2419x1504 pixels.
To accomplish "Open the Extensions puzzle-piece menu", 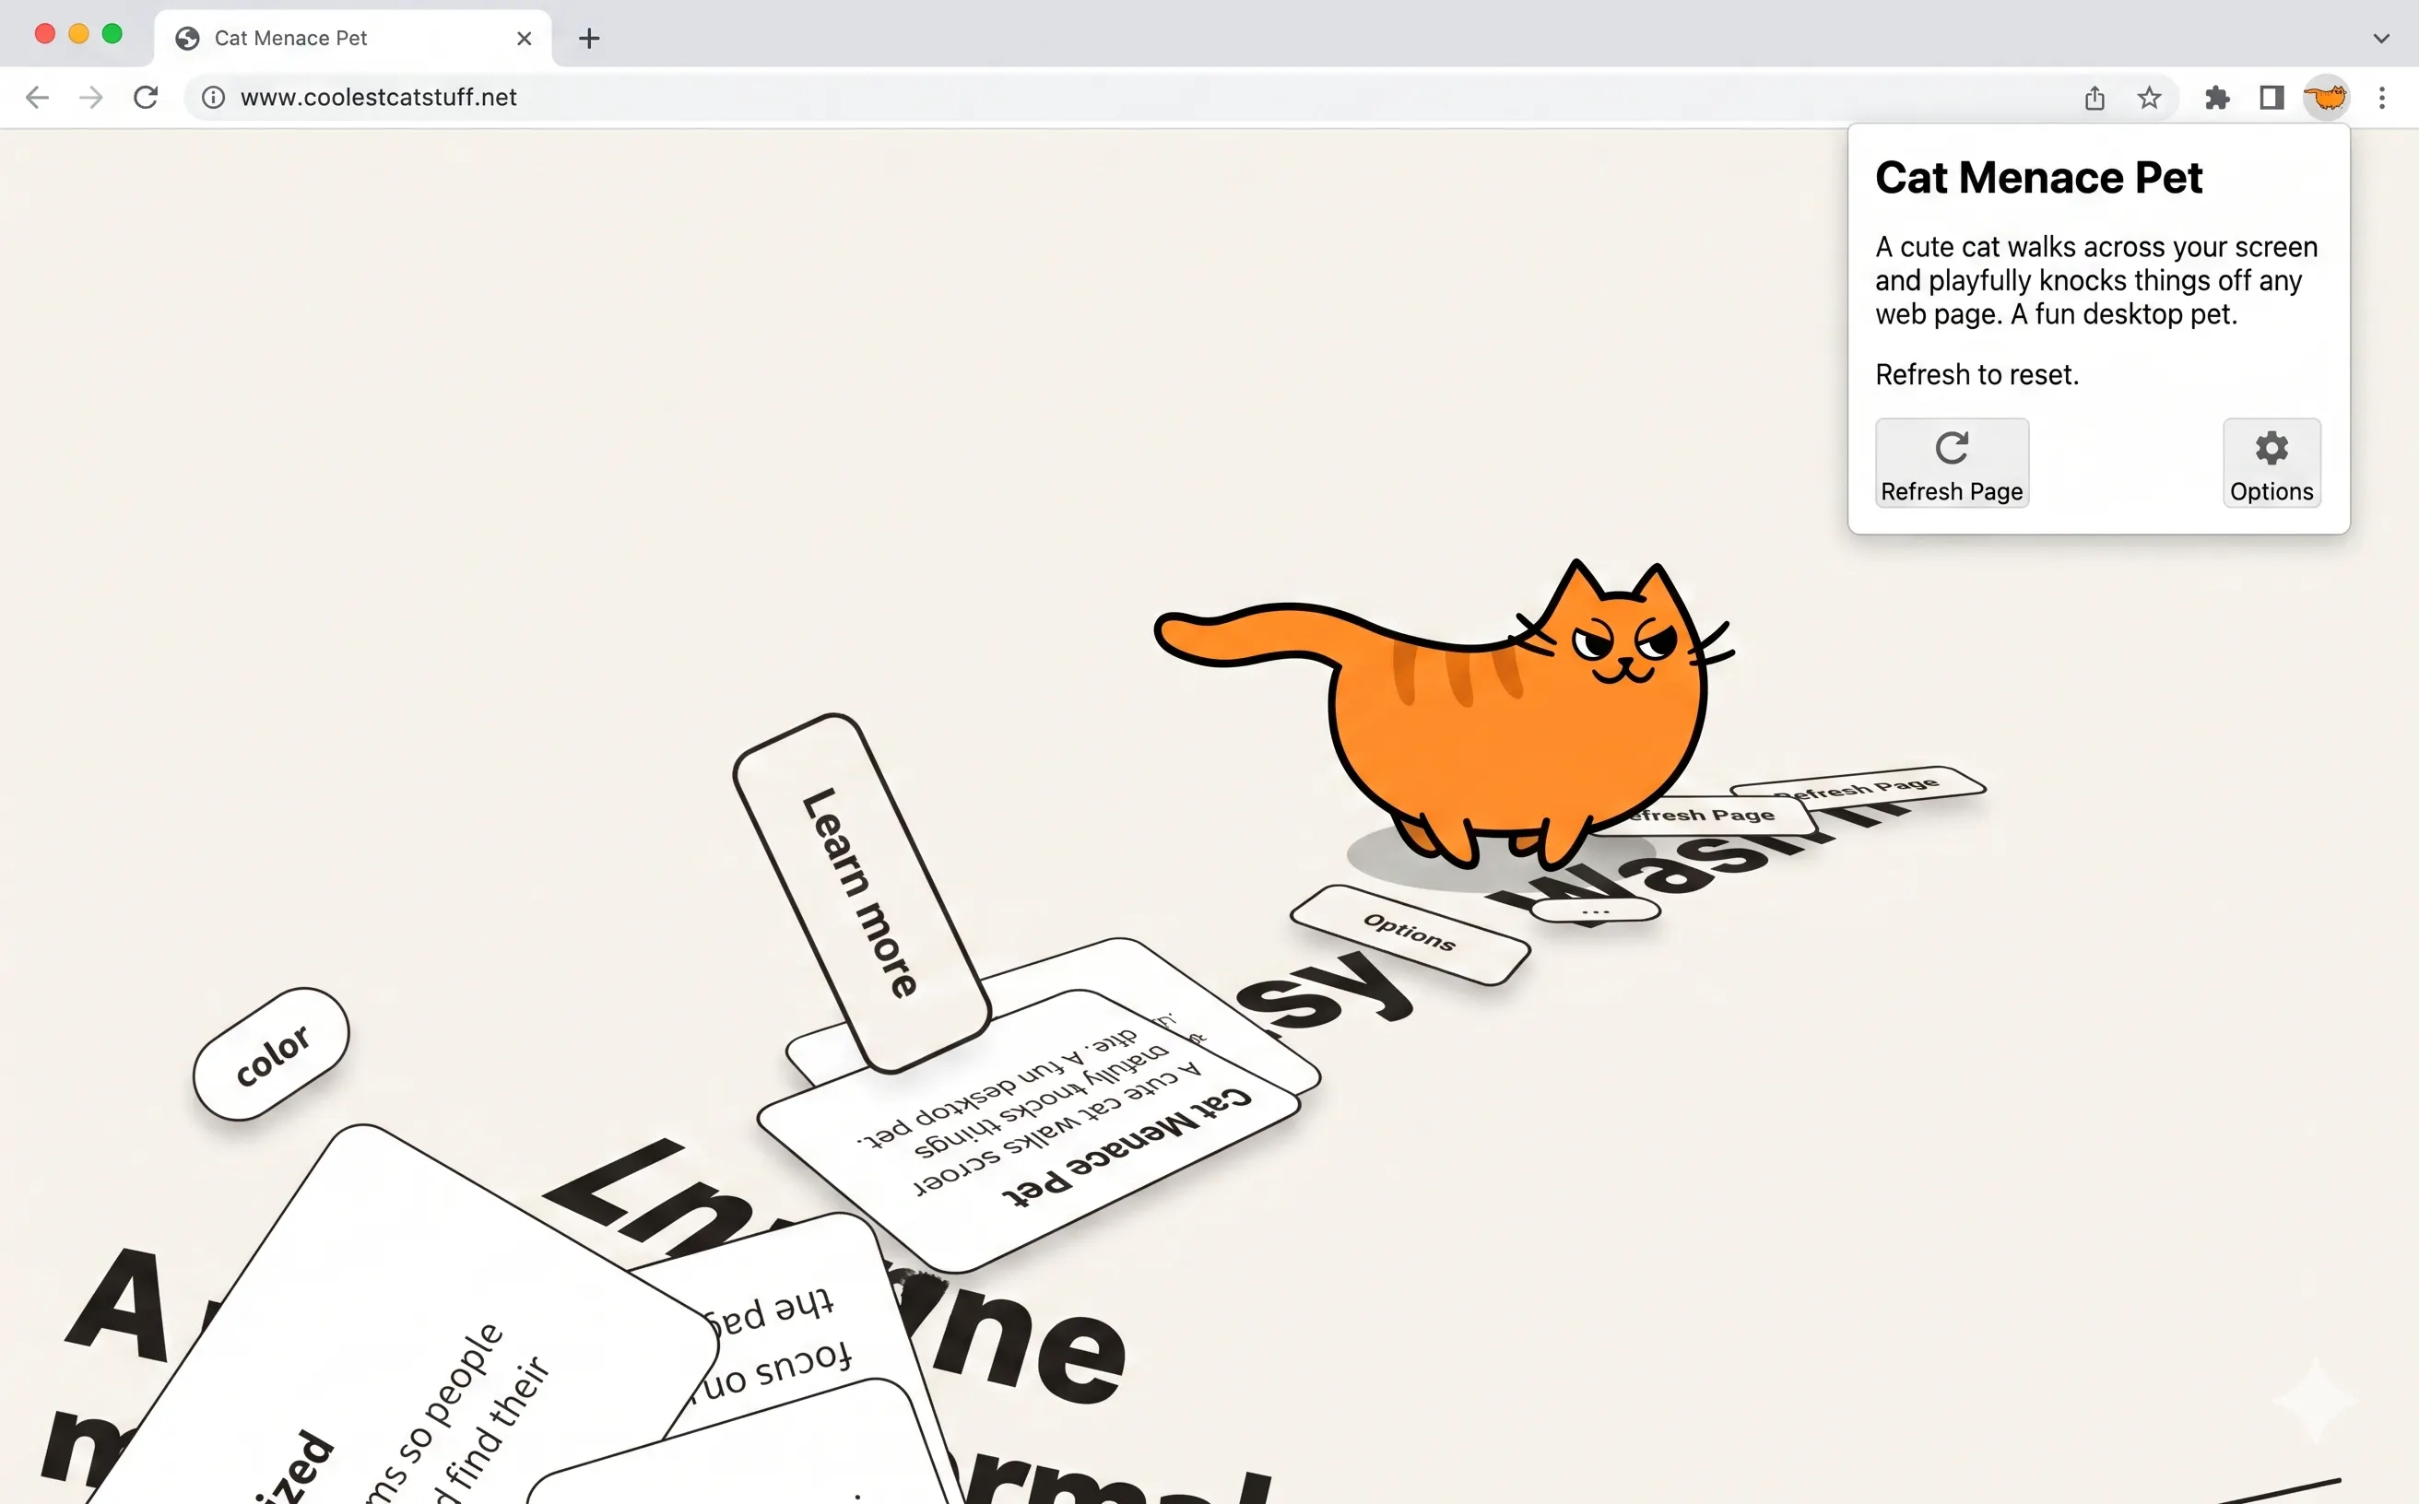I will click(x=2217, y=98).
